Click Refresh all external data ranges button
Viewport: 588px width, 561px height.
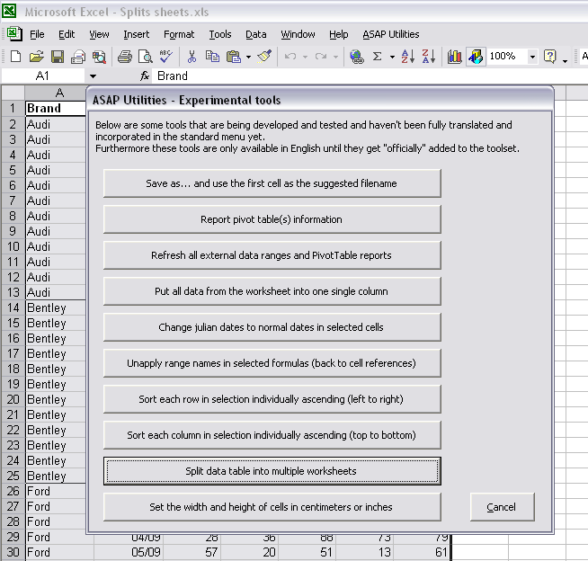coord(272,255)
